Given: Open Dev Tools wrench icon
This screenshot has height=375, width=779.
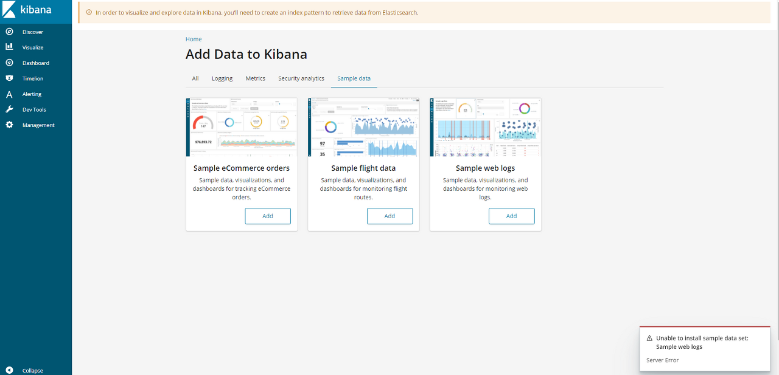Looking at the screenshot, I should [9, 109].
